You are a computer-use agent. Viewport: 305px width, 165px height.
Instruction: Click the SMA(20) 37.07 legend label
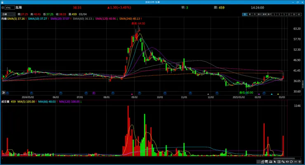click(60, 19)
